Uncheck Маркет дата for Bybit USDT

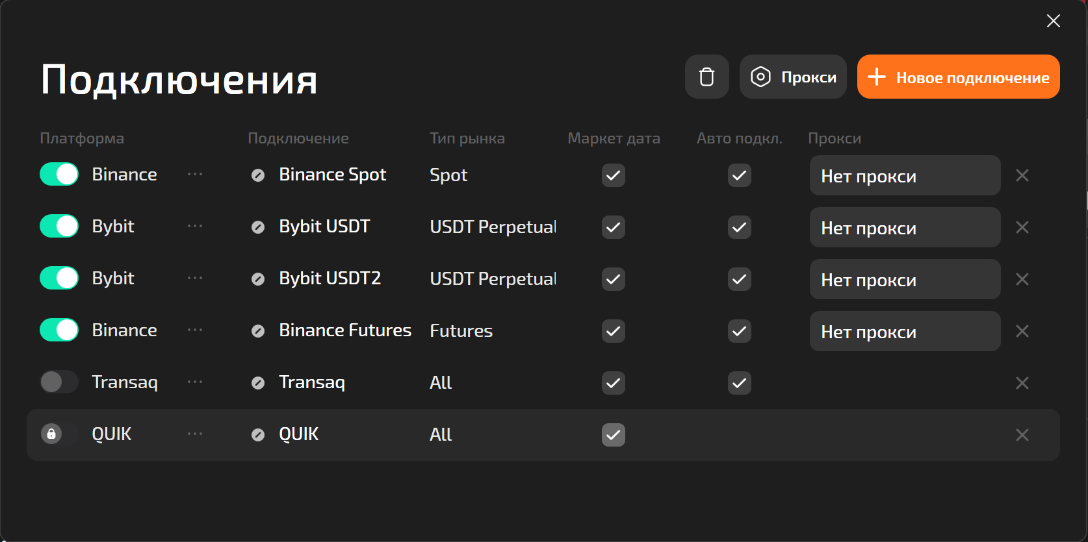(613, 227)
